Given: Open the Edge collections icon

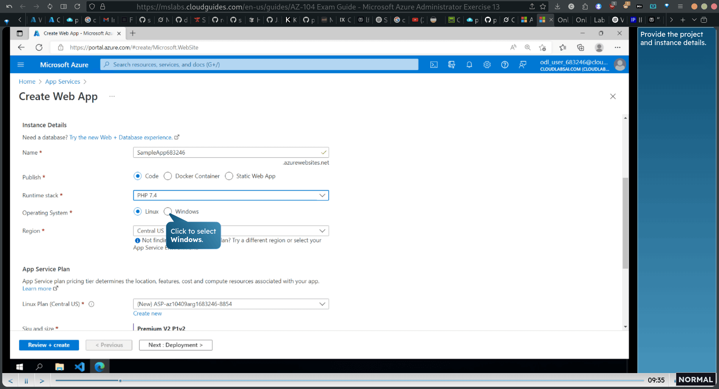Looking at the screenshot, I should [580, 47].
